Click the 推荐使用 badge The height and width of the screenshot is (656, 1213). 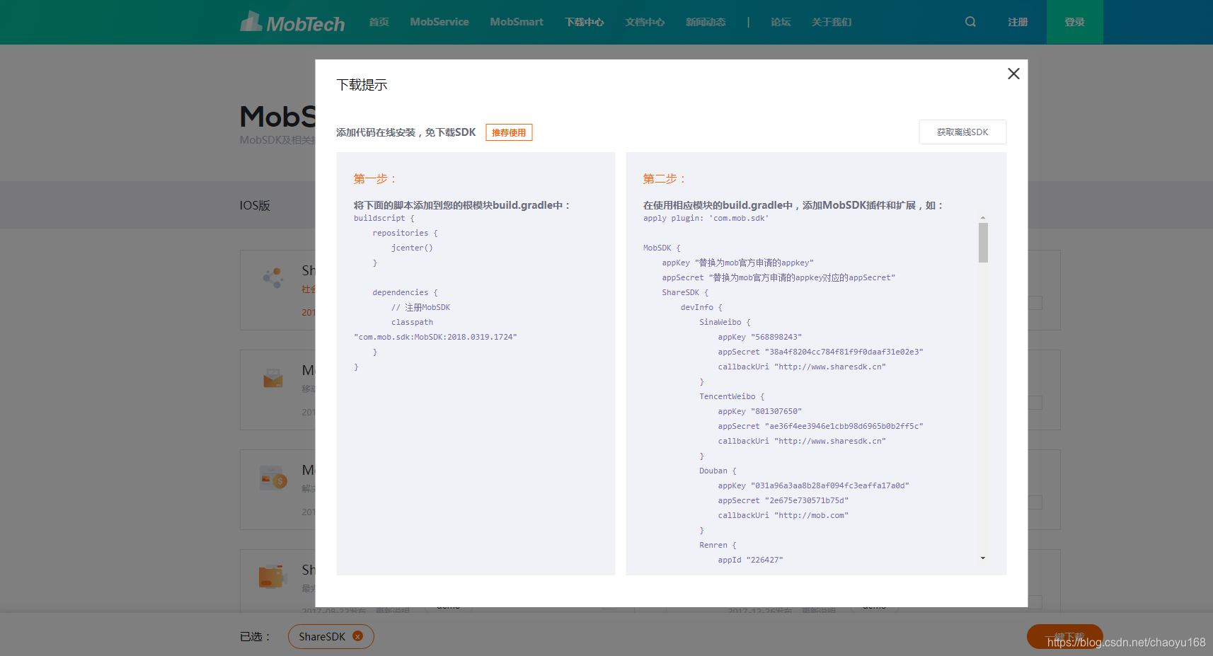tap(509, 132)
